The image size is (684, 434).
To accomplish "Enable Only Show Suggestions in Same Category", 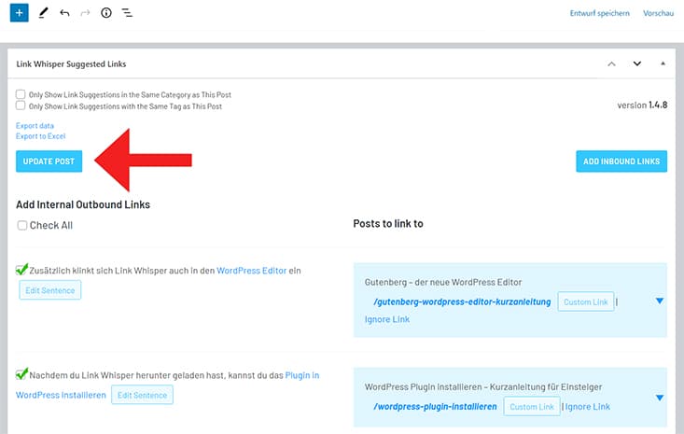I will (21, 94).
